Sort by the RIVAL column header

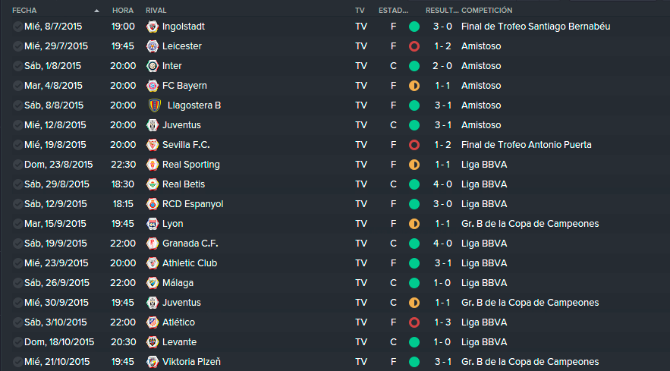[156, 11]
